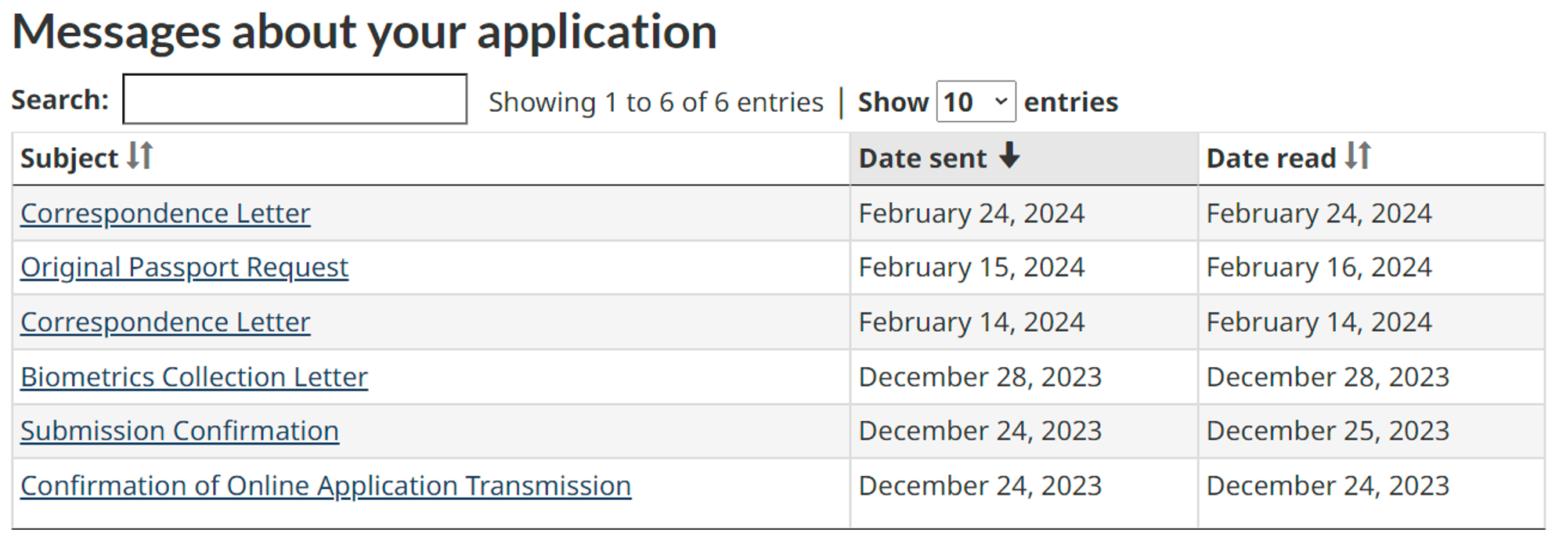This screenshot has height=540, width=1566.
Task: Select the December 25, 2023 date read cell
Action: click(1327, 431)
